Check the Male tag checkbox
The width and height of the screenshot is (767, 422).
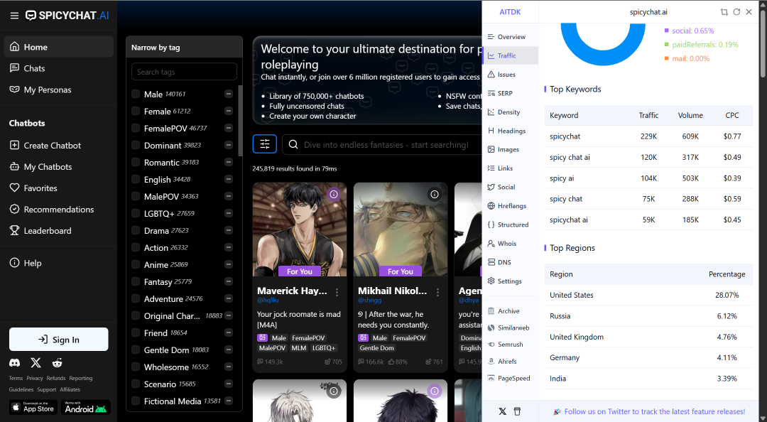click(136, 94)
